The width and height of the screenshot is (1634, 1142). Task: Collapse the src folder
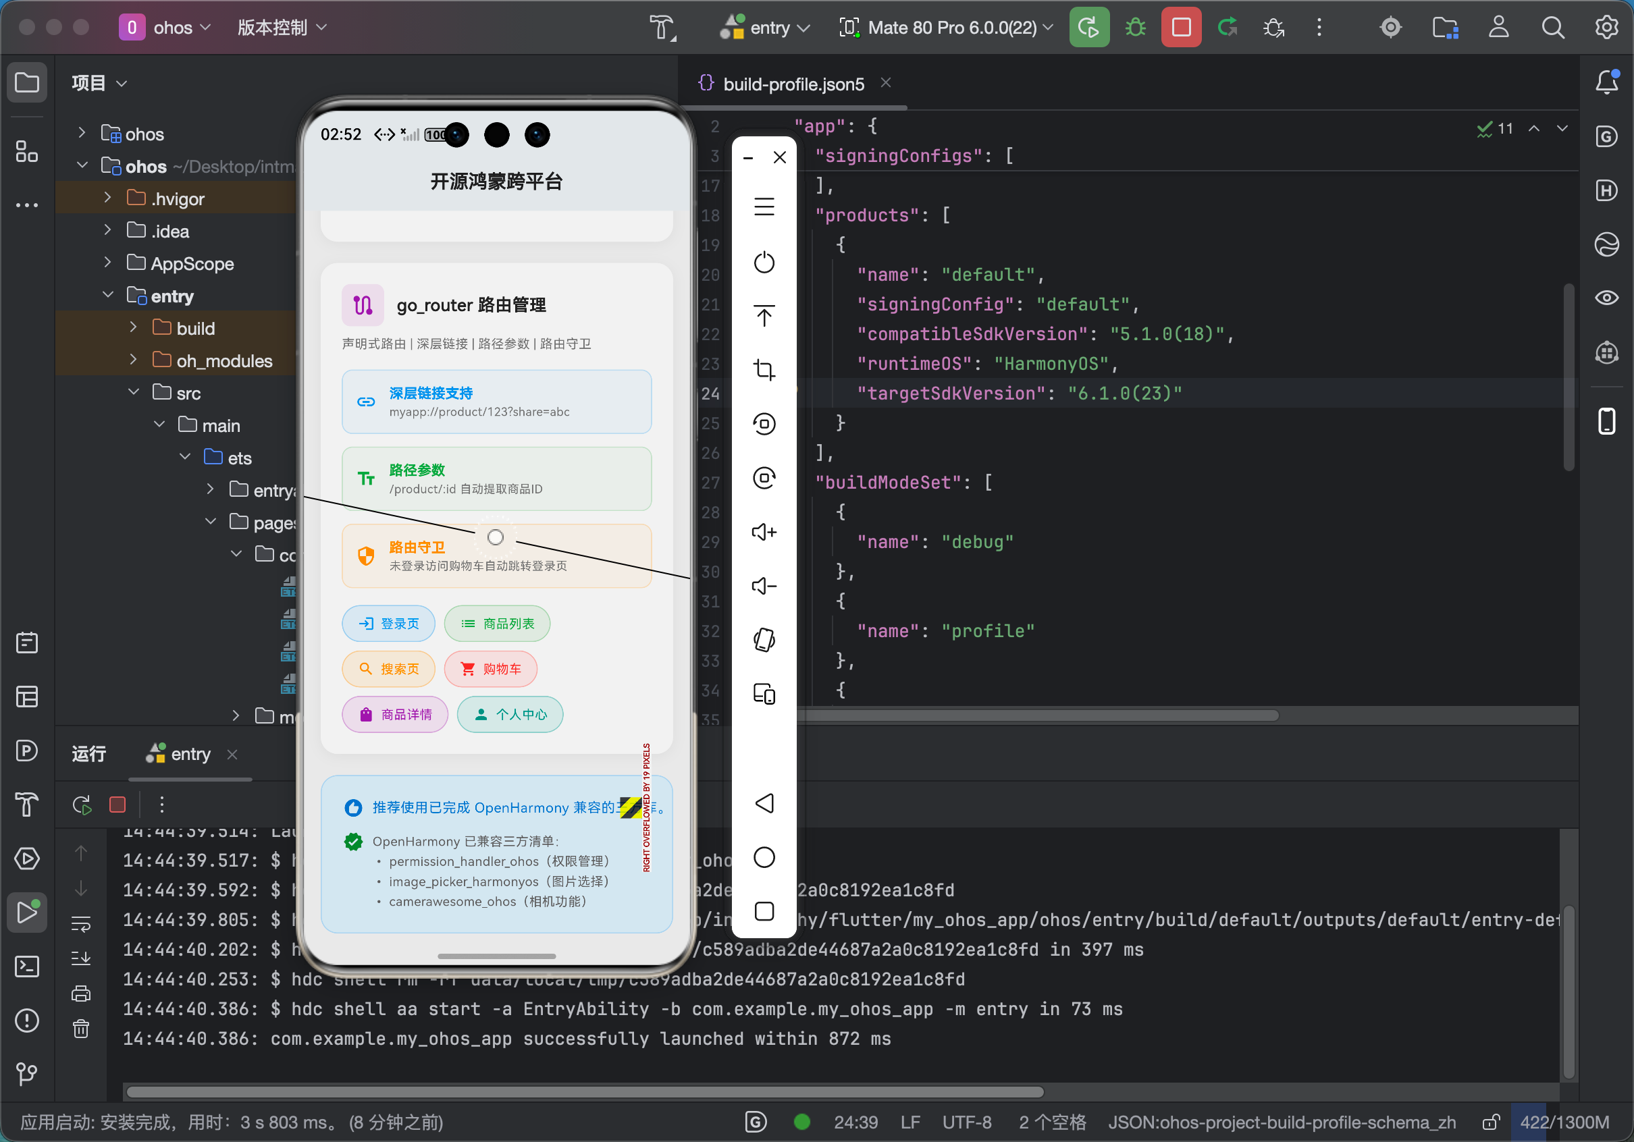[x=134, y=391]
